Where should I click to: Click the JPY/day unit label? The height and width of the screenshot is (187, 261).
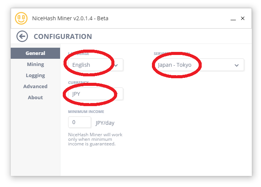pyautogui.click(x=105, y=123)
